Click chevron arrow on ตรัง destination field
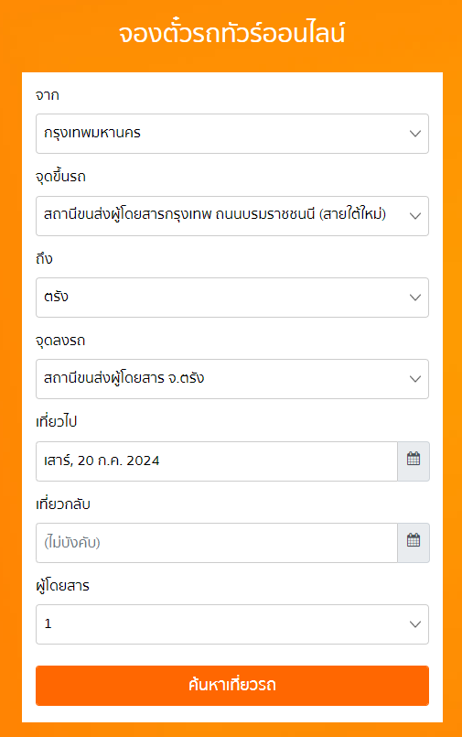Screen dimensions: 462x737 (415, 297)
